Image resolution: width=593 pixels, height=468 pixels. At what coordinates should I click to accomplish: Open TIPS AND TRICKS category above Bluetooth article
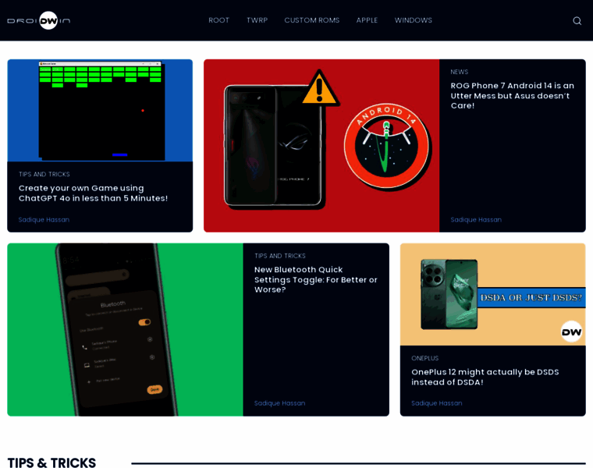coord(280,256)
